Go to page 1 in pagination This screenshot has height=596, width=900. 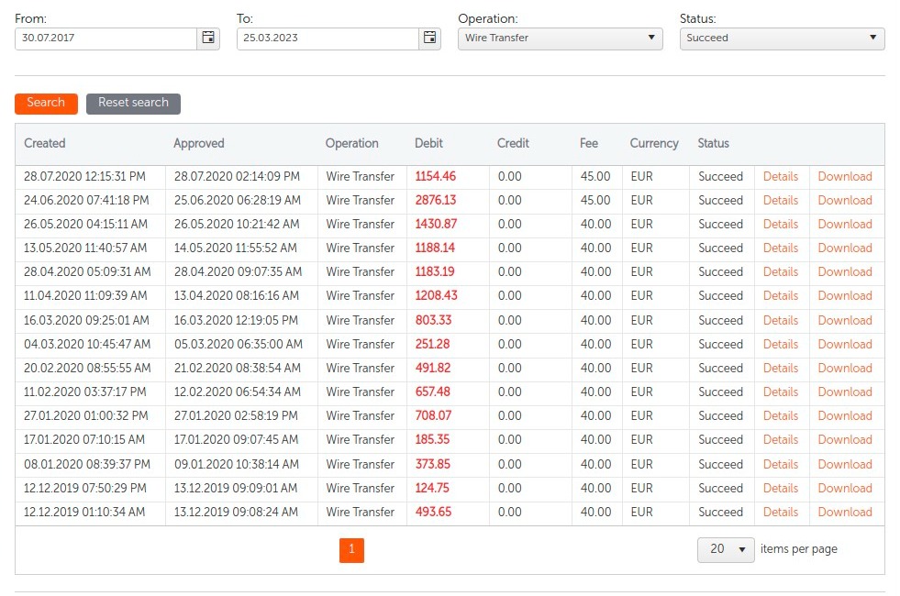coord(351,550)
